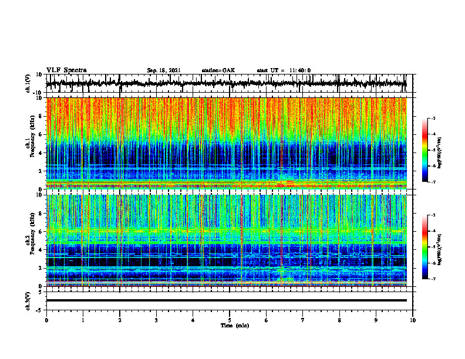The image size is (465, 359).
Task: Click the "ch.1(V)" waveform axis label
Action: point(28,83)
